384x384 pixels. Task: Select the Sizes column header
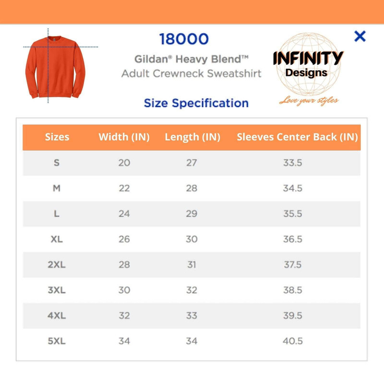tap(57, 137)
